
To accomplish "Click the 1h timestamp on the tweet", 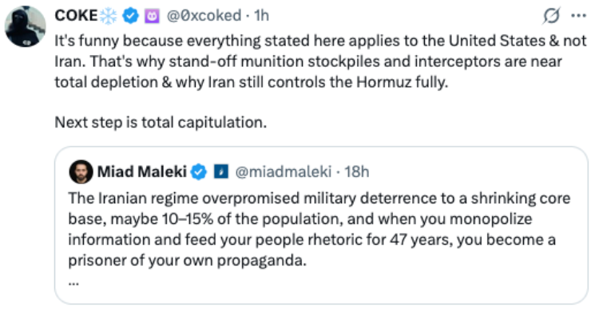I will click(x=262, y=16).
